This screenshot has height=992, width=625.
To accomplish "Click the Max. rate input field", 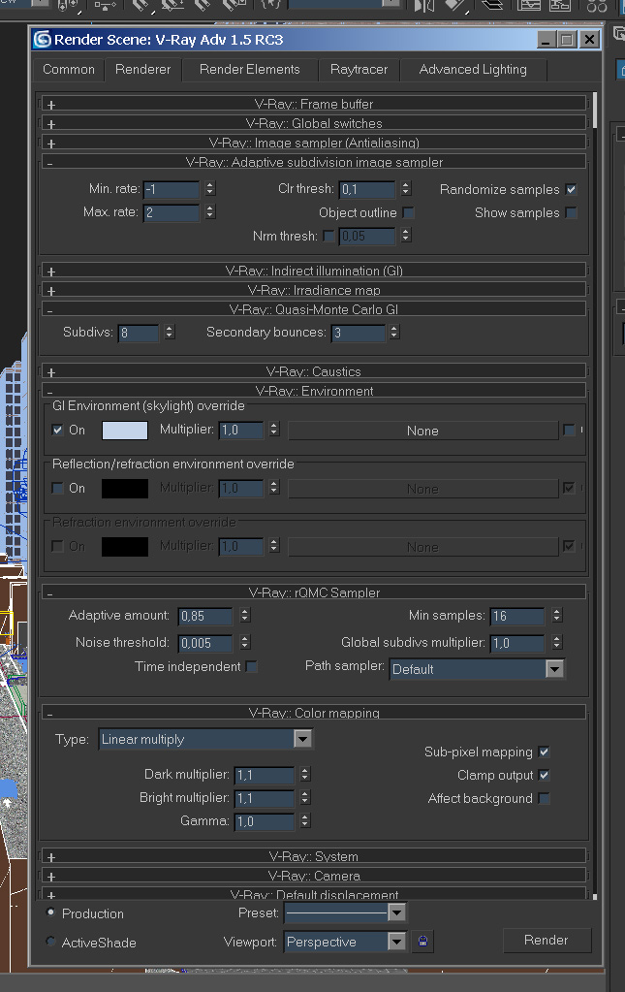I will click(x=172, y=212).
